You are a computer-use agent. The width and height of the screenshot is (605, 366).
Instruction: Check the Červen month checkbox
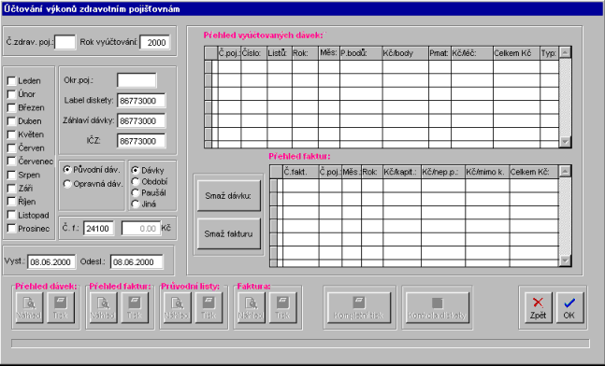11,148
